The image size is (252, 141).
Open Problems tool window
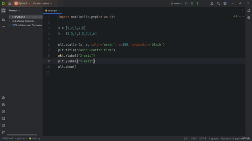pos(3,125)
